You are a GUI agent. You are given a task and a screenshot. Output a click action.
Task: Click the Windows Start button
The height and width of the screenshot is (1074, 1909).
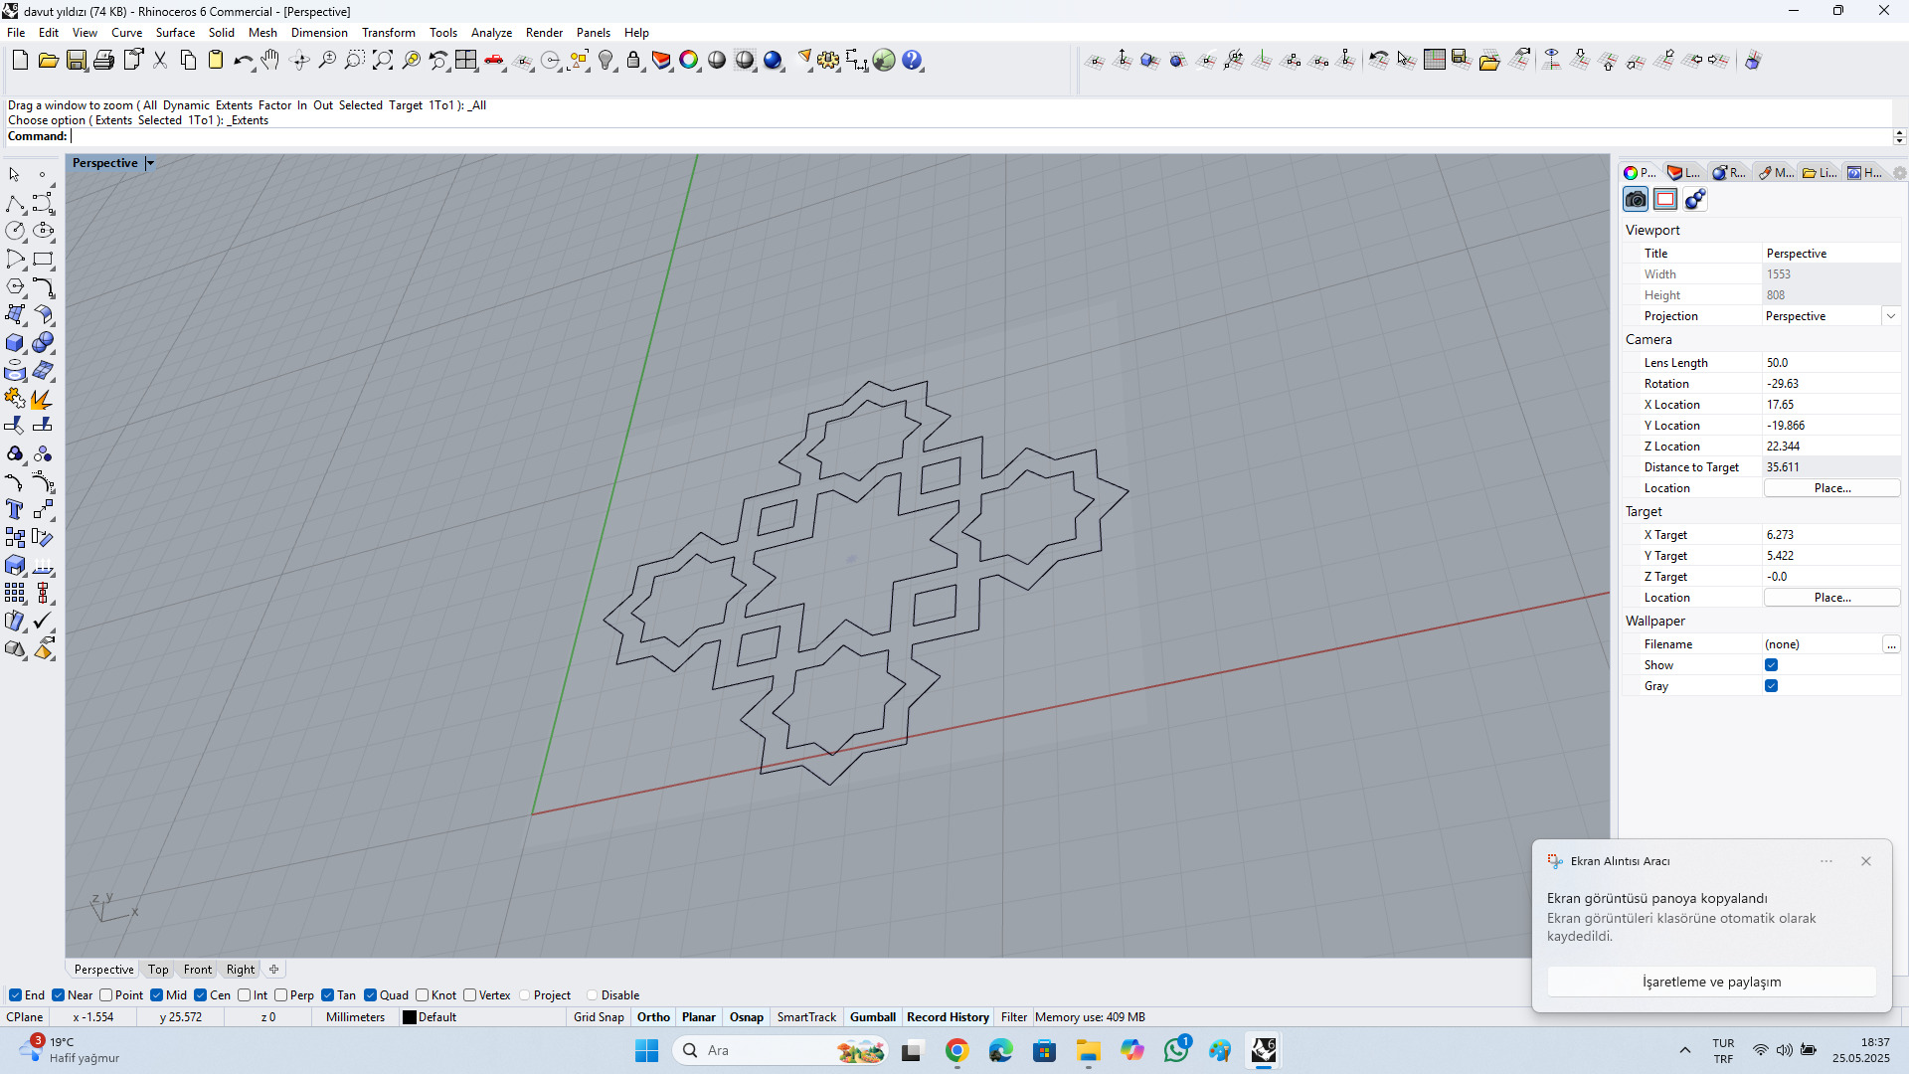646,1050
